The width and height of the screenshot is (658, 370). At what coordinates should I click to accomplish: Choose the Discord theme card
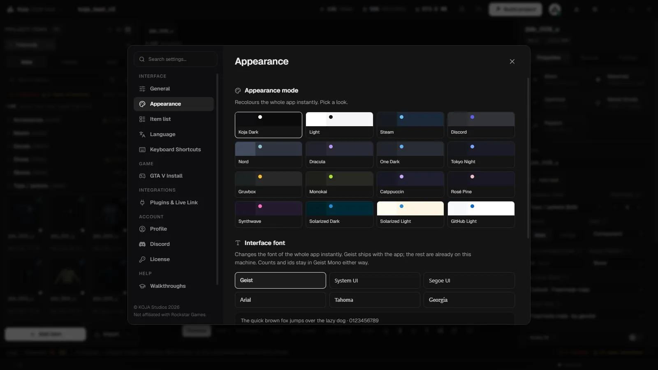(x=481, y=125)
